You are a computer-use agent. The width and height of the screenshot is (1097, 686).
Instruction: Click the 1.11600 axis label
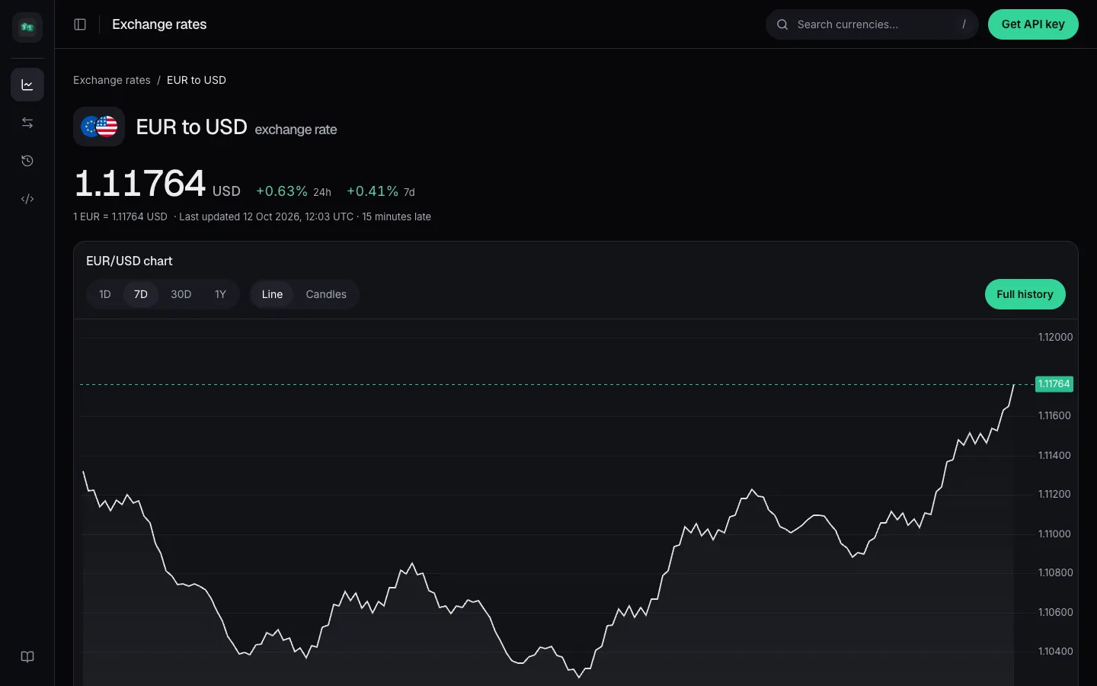(1055, 415)
